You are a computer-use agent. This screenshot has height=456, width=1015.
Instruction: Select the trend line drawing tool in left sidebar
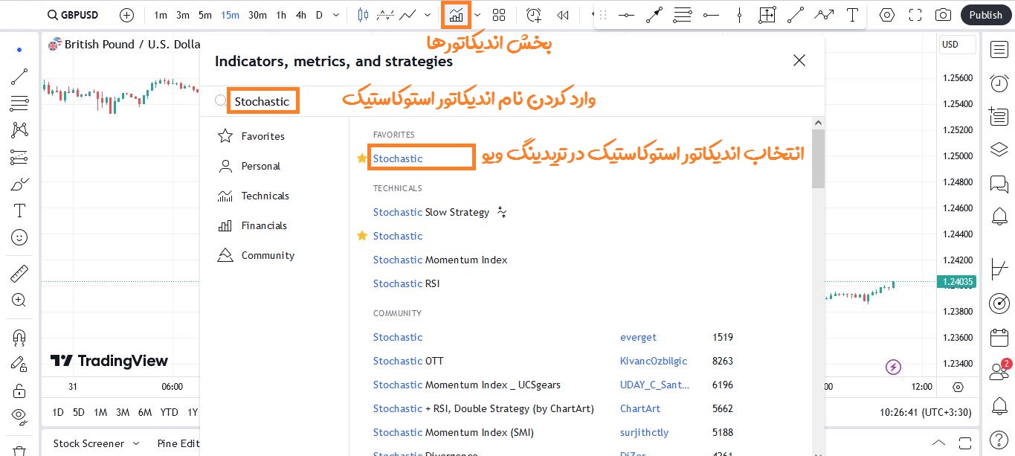[x=19, y=76]
